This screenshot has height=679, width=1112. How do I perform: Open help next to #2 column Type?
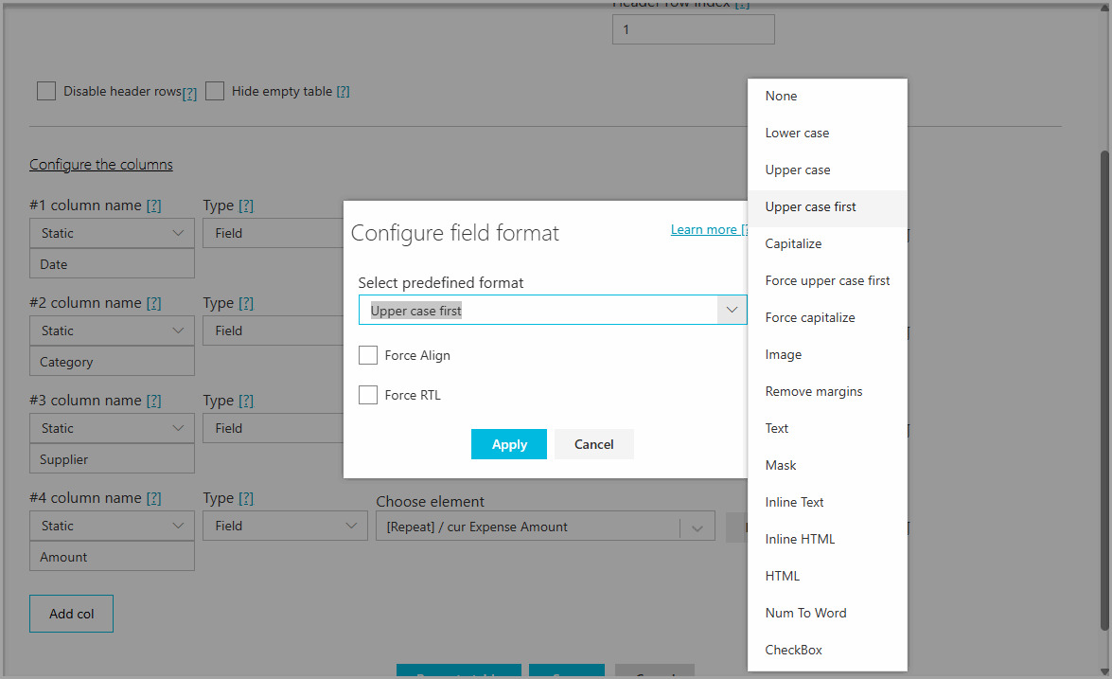[x=246, y=303]
